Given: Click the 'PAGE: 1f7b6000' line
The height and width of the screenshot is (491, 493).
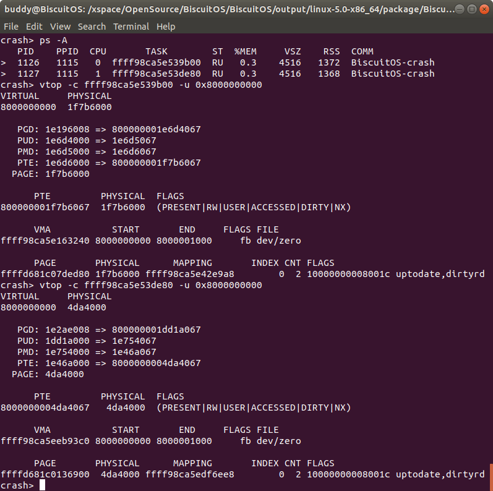Looking at the screenshot, I should point(51,174).
